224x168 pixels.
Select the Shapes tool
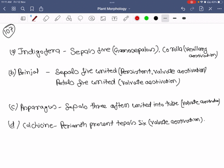coord(69,18)
